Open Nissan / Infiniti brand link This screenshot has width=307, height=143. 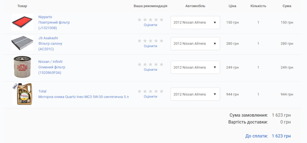(x=51, y=62)
